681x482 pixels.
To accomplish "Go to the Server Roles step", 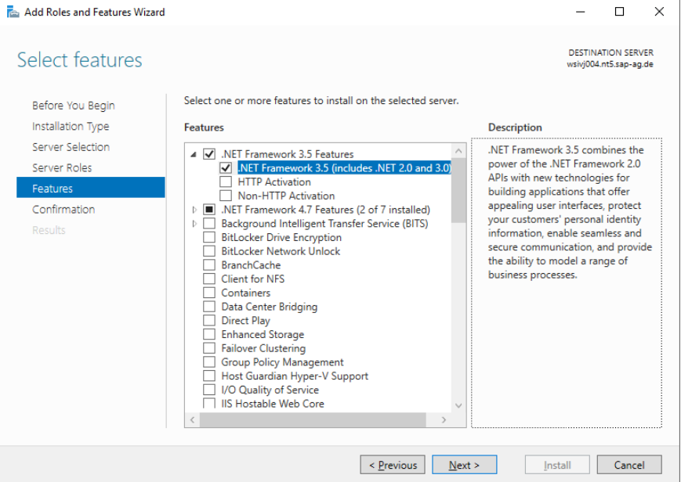I will [62, 167].
